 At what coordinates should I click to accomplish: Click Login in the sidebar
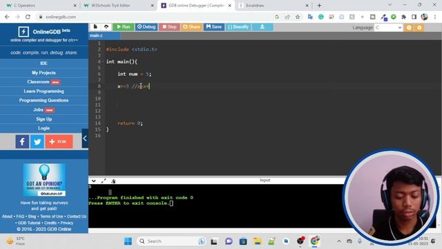coord(44,128)
